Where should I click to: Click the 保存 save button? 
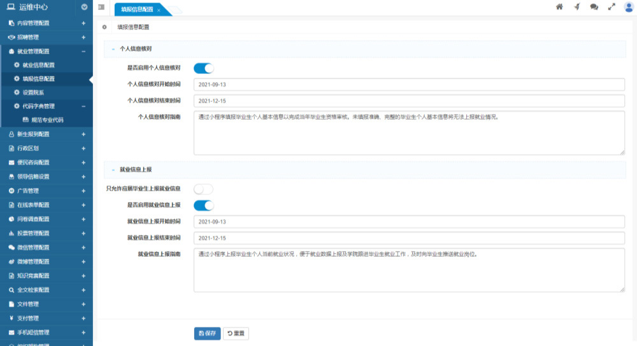tap(207, 333)
